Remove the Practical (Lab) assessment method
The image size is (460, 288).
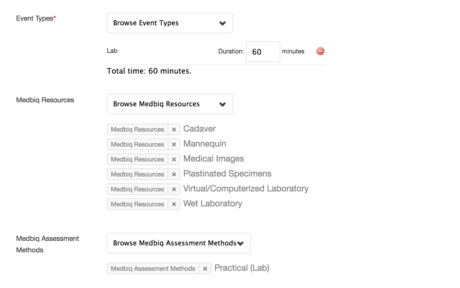click(x=205, y=268)
